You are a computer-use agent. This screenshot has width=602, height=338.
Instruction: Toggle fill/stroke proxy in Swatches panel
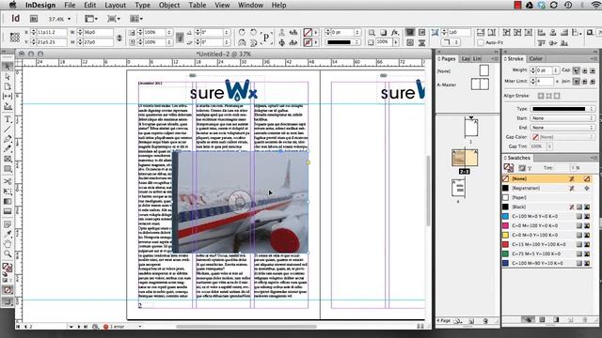pyautogui.click(x=509, y=167)
